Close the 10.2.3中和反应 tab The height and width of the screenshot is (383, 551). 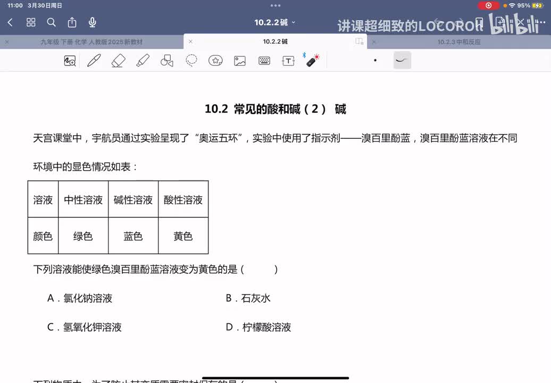[373, 42]
